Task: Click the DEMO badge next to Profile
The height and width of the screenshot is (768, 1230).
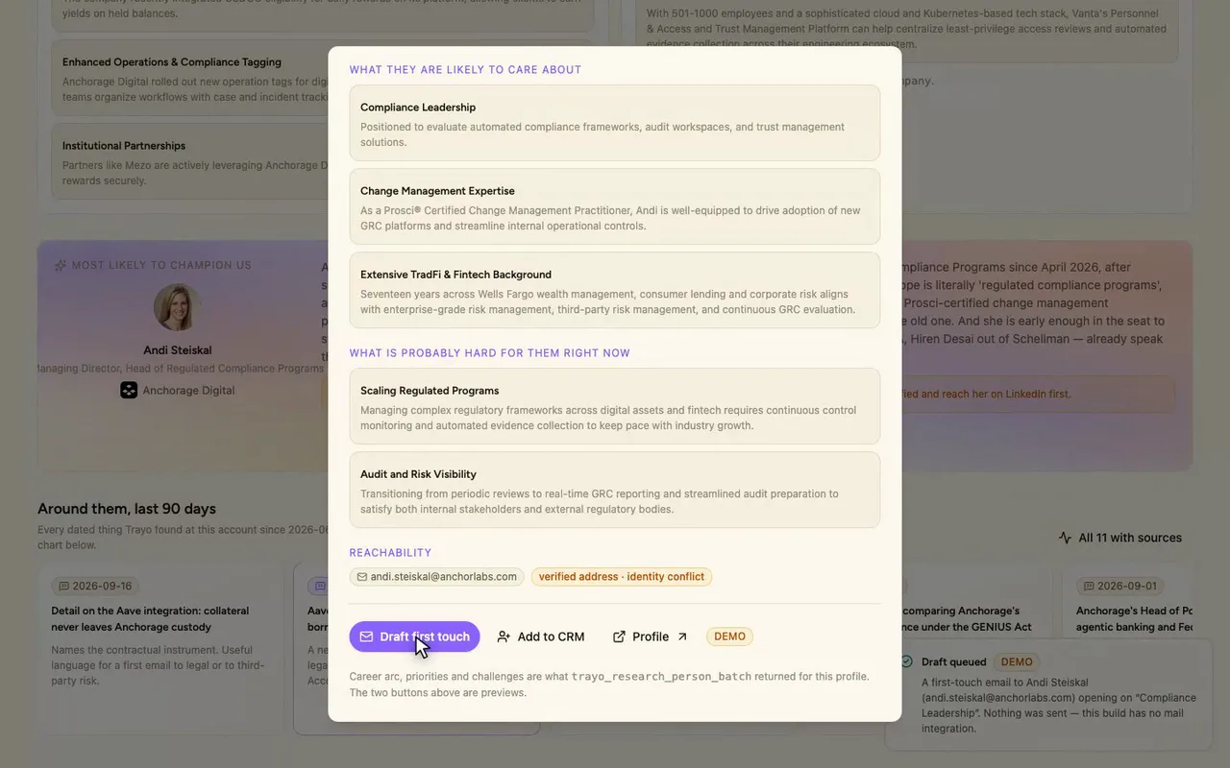Action: tap(730, 636)
